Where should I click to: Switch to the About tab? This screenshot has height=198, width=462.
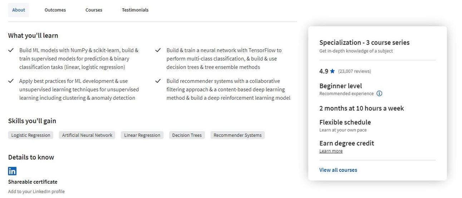(19, 10)
